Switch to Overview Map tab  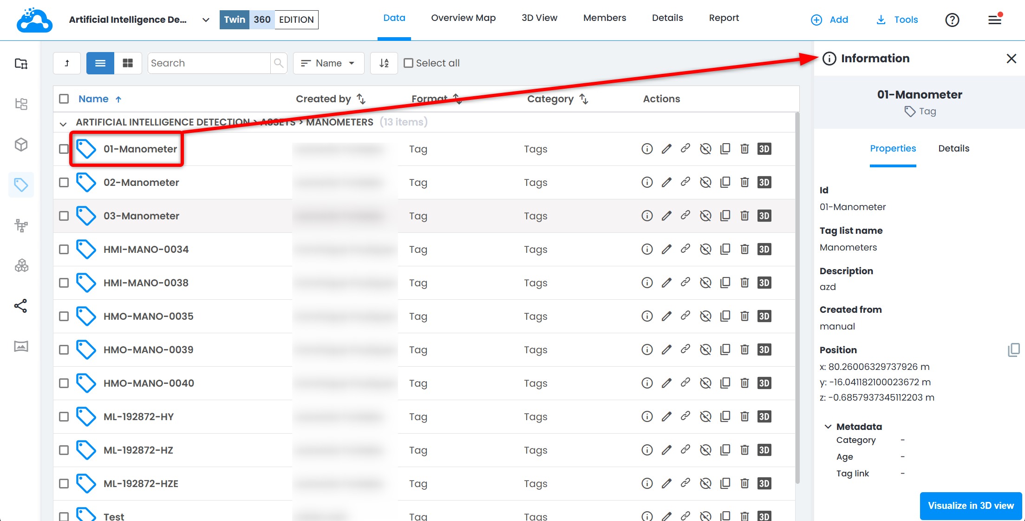(x=463, y=18)
